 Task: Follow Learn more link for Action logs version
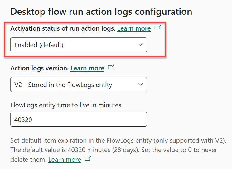(x=87, y=68)
